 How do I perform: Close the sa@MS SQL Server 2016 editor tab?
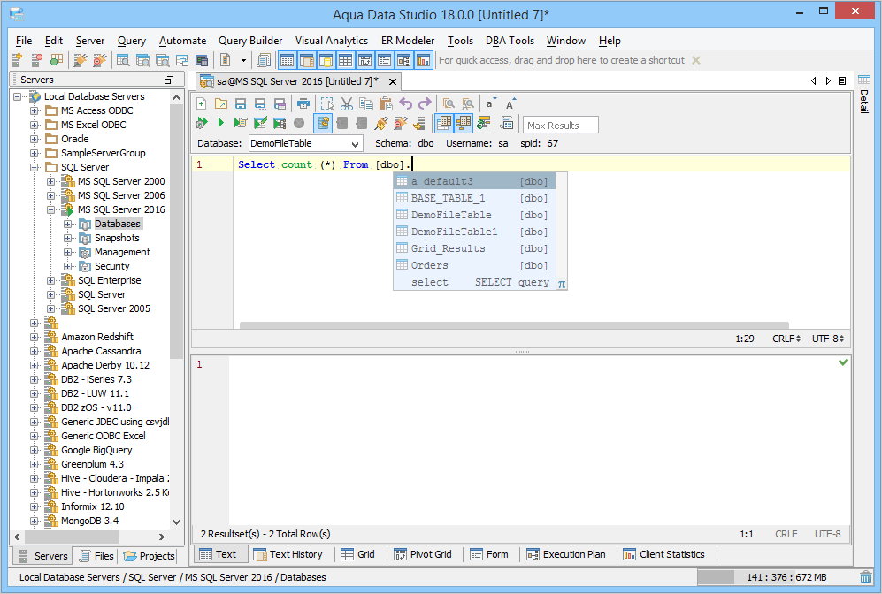393,81
